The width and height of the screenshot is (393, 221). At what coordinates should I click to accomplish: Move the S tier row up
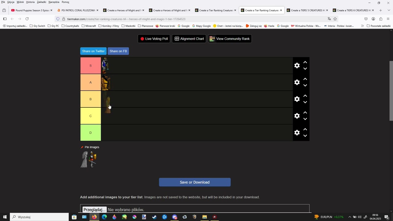click(305, 62)
